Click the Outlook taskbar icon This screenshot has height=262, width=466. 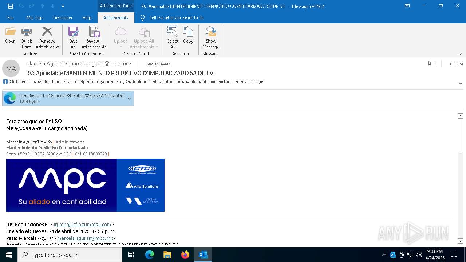[203, 255]
